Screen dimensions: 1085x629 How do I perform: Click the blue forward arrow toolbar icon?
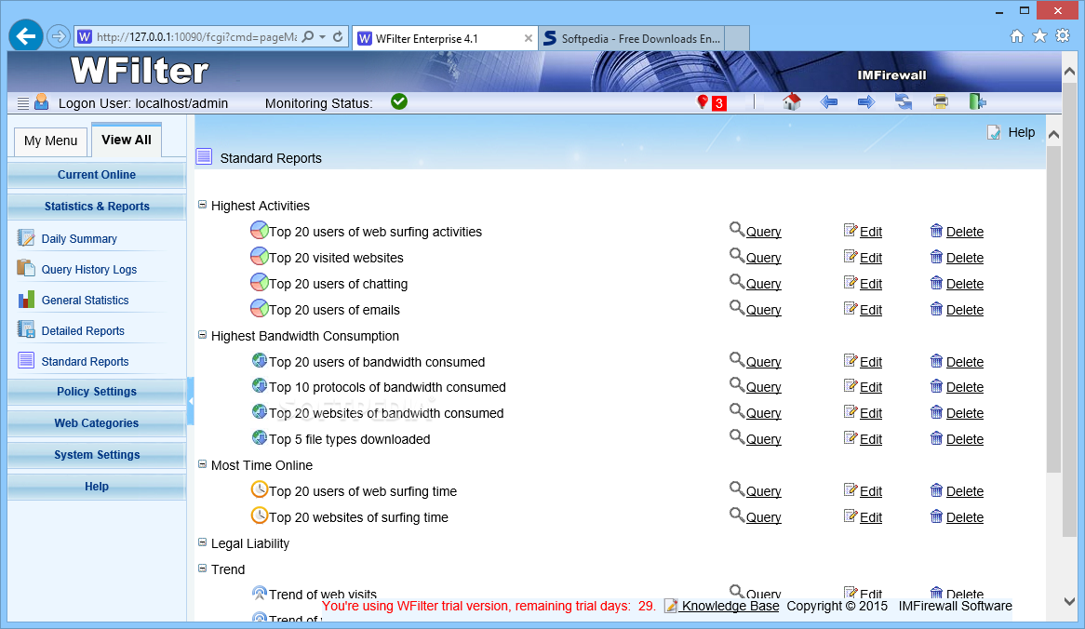point(865,102)
